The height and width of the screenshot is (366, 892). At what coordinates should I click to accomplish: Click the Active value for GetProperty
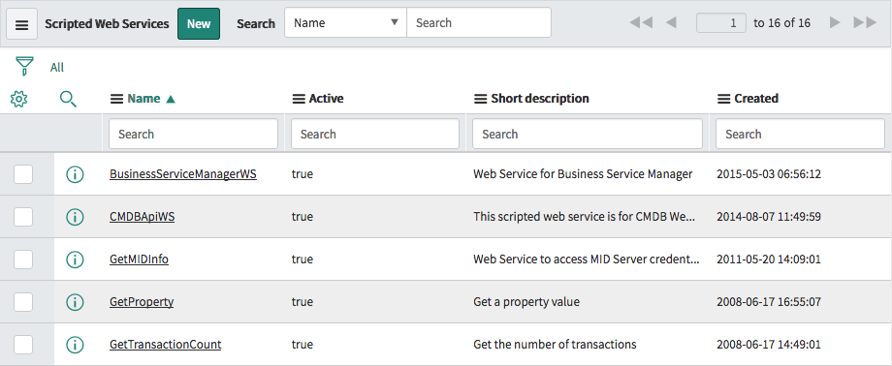(x=303, y=302)
